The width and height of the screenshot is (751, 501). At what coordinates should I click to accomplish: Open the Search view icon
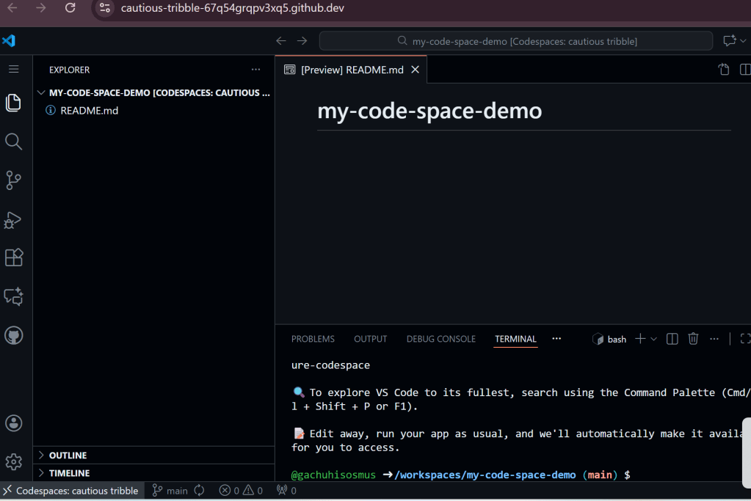(x=13, y=142)
